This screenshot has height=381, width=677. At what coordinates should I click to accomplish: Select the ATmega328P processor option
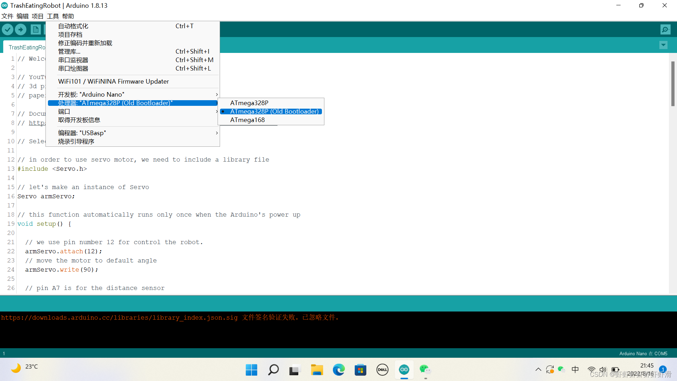pos(271,103)
